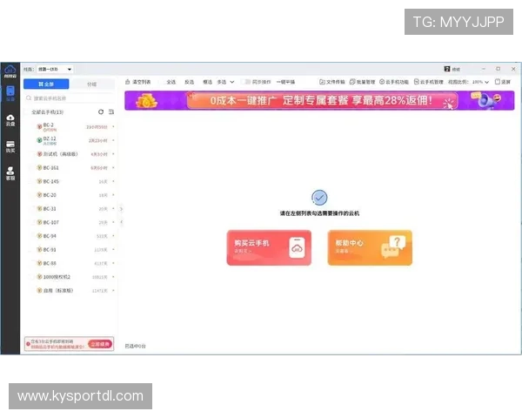Click 清空列表 clear list label

coord(142,82)
